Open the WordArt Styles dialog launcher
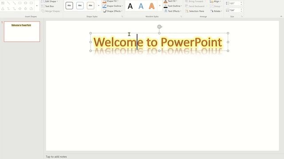 pyautogui.click(x=181, y=16)
